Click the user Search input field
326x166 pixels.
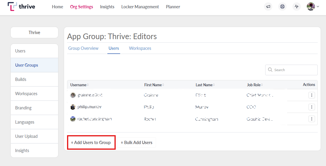294,70
